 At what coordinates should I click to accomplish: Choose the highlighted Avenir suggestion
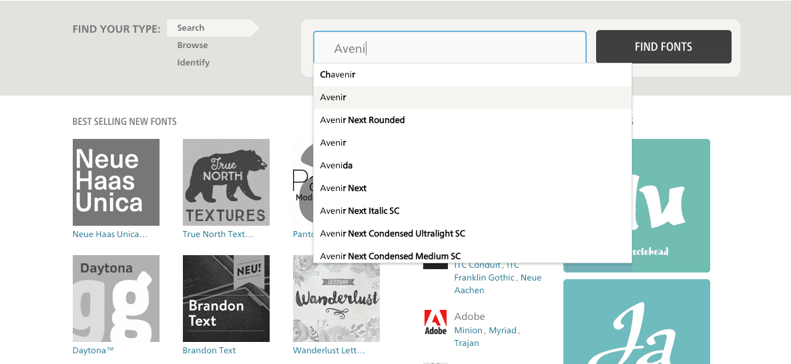click(472, 98)
